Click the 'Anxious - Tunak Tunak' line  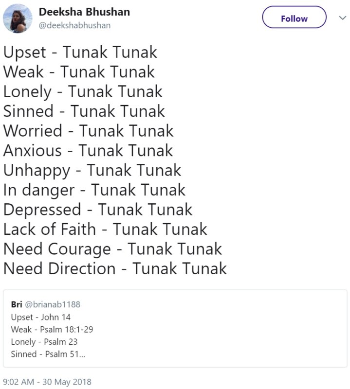(x=88, y=151)
